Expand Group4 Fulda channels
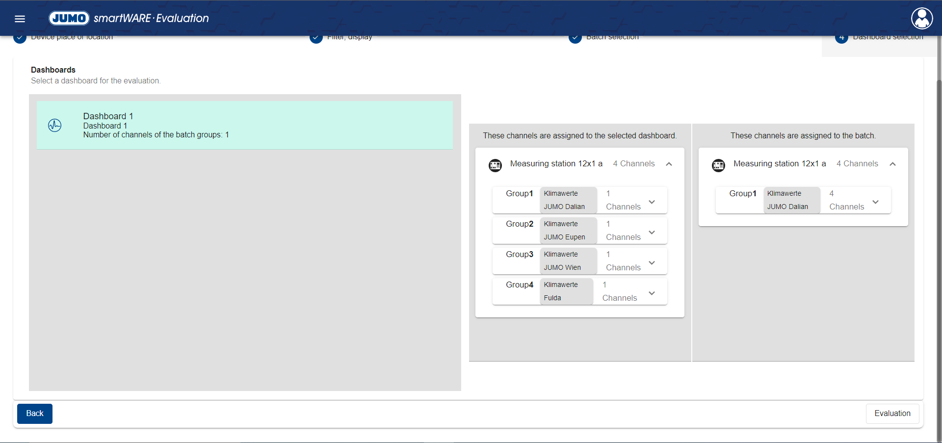The height and width of the screenshot is (443, 942). click(652, 293)
